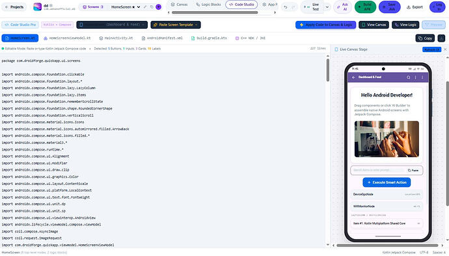Click the search icon in phone preview

[x=409, y=77]
